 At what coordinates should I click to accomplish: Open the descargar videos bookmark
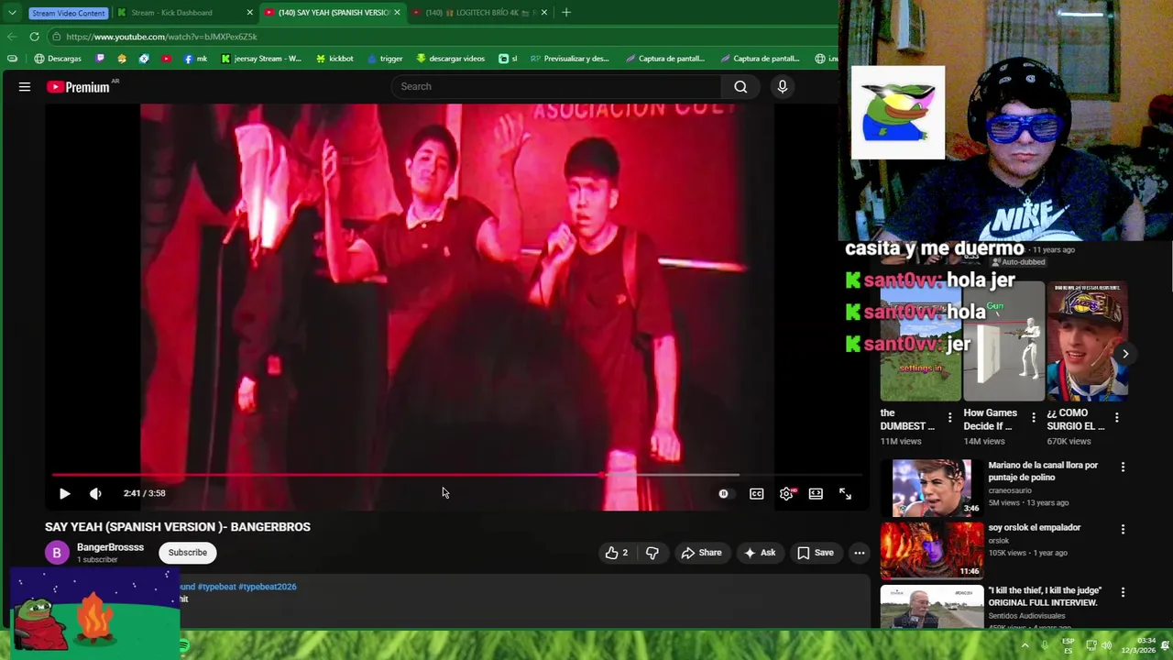pyautogui.click(x=450, y=59)
